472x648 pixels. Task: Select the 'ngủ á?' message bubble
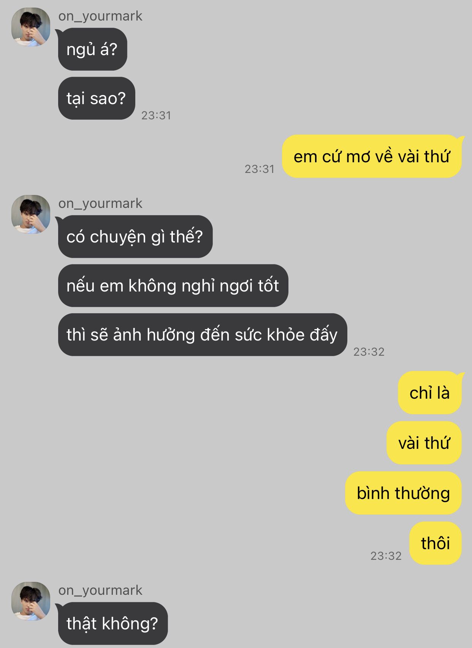tap(92, 49)
